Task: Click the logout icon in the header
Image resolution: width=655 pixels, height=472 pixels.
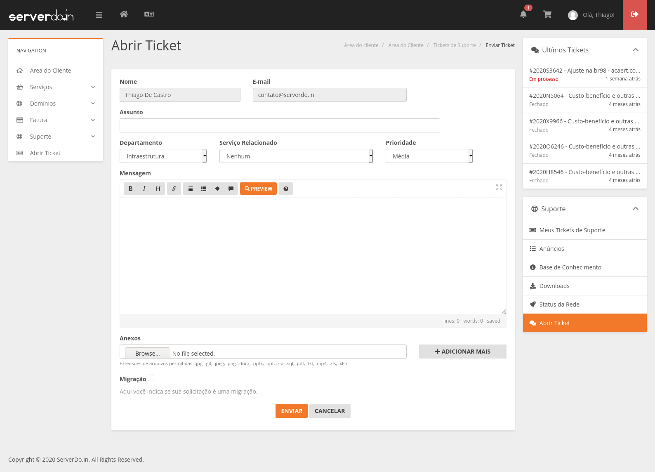Action: click(634, 14)
